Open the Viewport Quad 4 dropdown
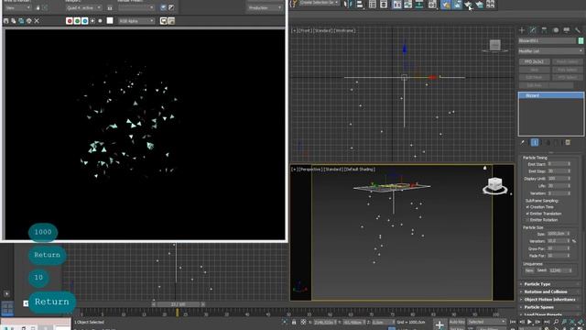 pyautogui.click(x=83, y=7)
